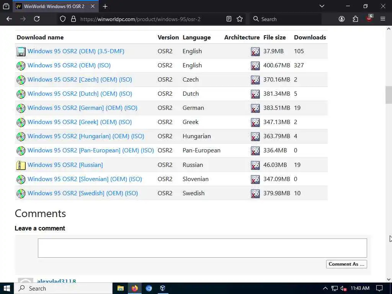Image resolution: width=392 pixels, height=294 pixels.
Task: Open the notification center icon
Action: click(379, 289)
